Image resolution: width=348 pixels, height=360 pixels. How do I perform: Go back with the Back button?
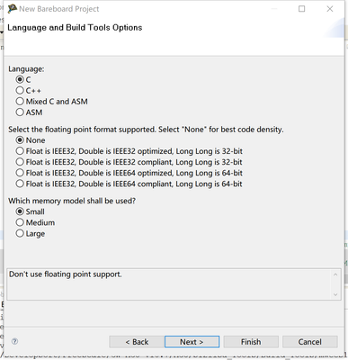(137, 342)
